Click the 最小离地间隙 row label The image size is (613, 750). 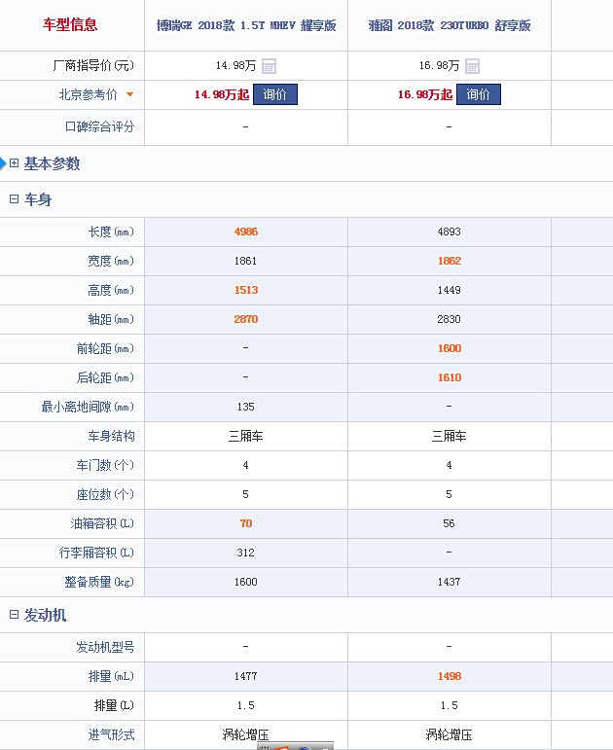coord(88,407)
